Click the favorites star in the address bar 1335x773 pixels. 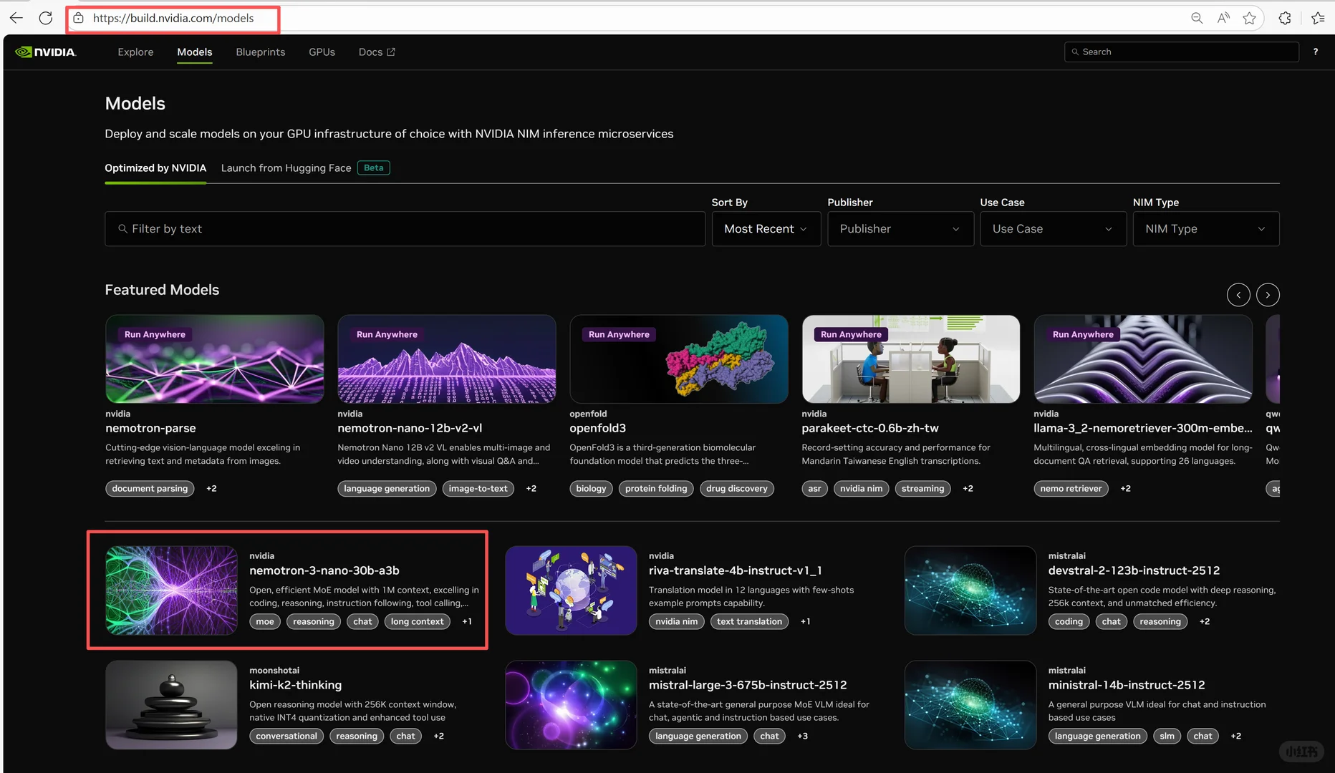pyautogui.click(x=1250, y=18)
